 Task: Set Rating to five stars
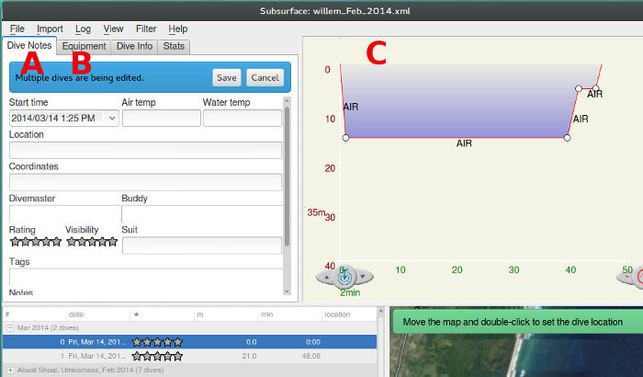(x=56, y=242)
